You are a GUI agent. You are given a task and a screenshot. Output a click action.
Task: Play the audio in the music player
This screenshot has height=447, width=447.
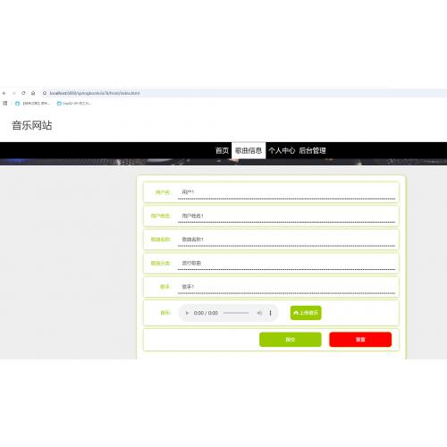tap(187, 313)
